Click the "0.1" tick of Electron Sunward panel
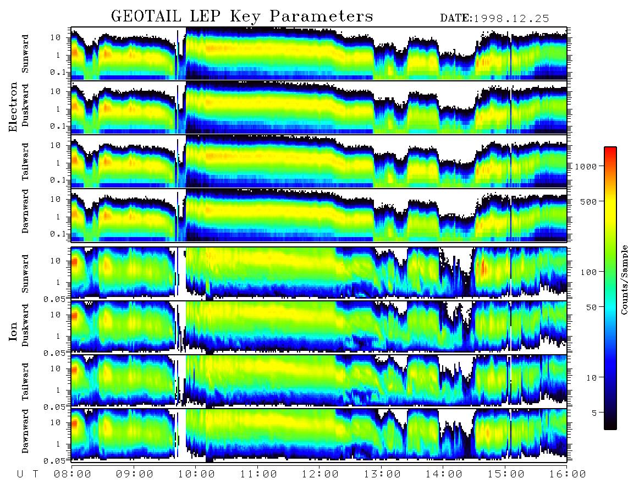 pos(58,72)
